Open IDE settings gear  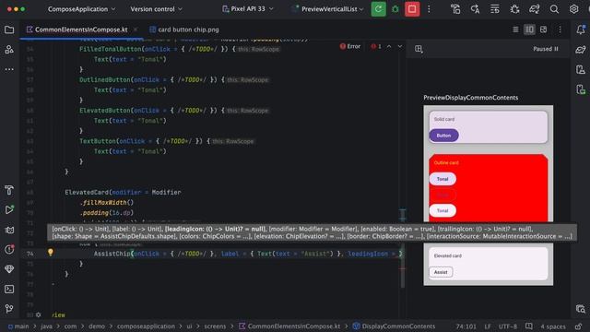tap(573, 9)
